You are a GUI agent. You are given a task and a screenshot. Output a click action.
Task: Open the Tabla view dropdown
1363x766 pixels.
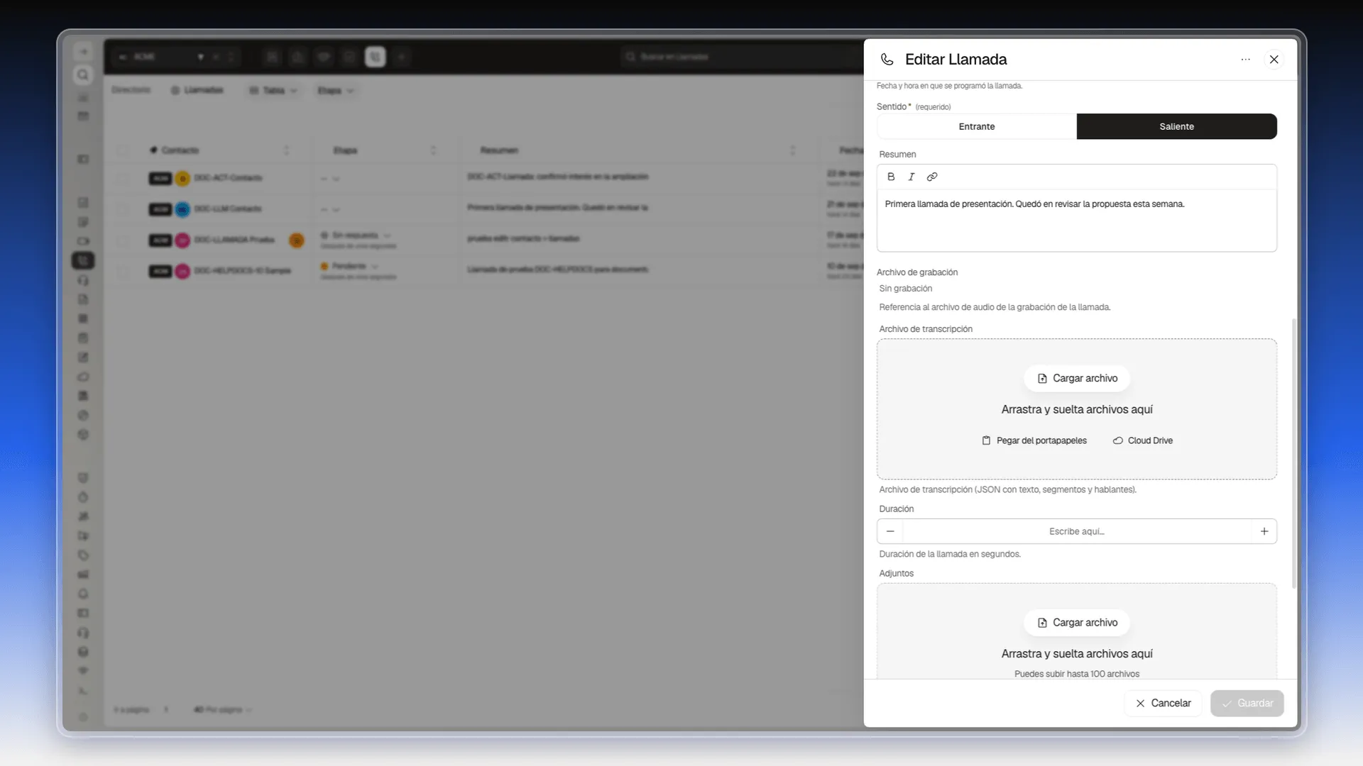coord(273,90)
